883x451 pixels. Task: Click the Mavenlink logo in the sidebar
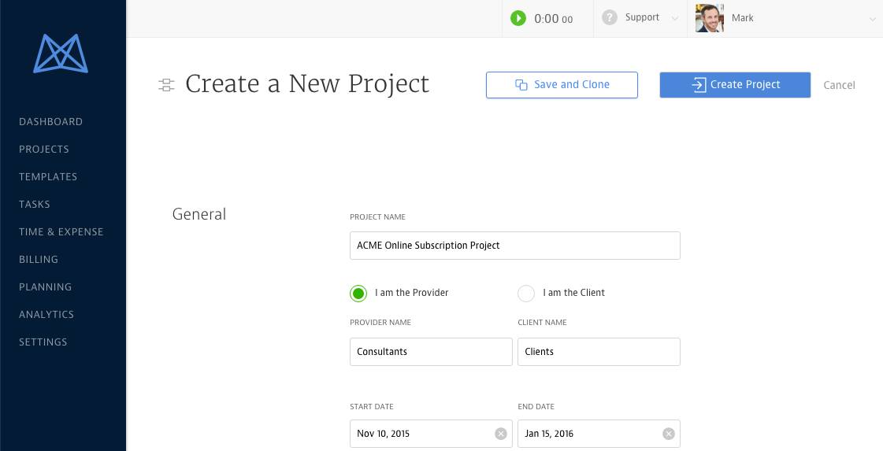coord(61,54)
